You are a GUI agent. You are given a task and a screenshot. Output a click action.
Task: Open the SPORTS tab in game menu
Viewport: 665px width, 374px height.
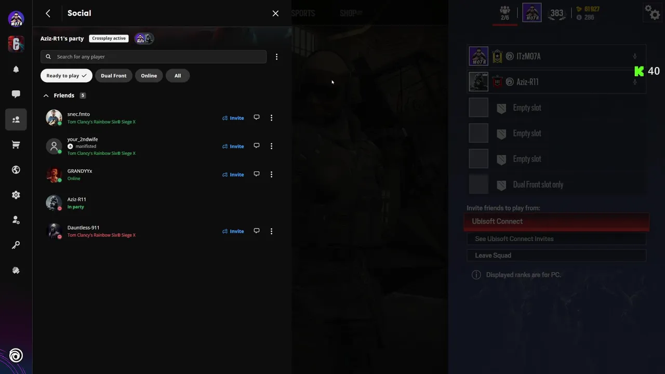303,14
